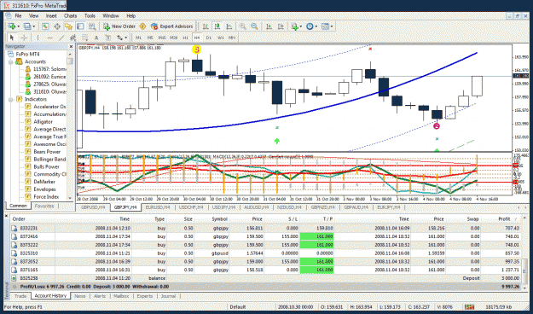Switch chart to Line Chart mode
This screenshot has height=314, width=533.
229,26
